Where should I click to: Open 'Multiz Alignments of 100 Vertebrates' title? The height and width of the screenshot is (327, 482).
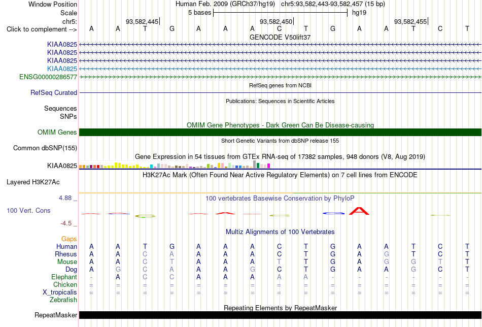pyautogui.click(x=280, y=232)
